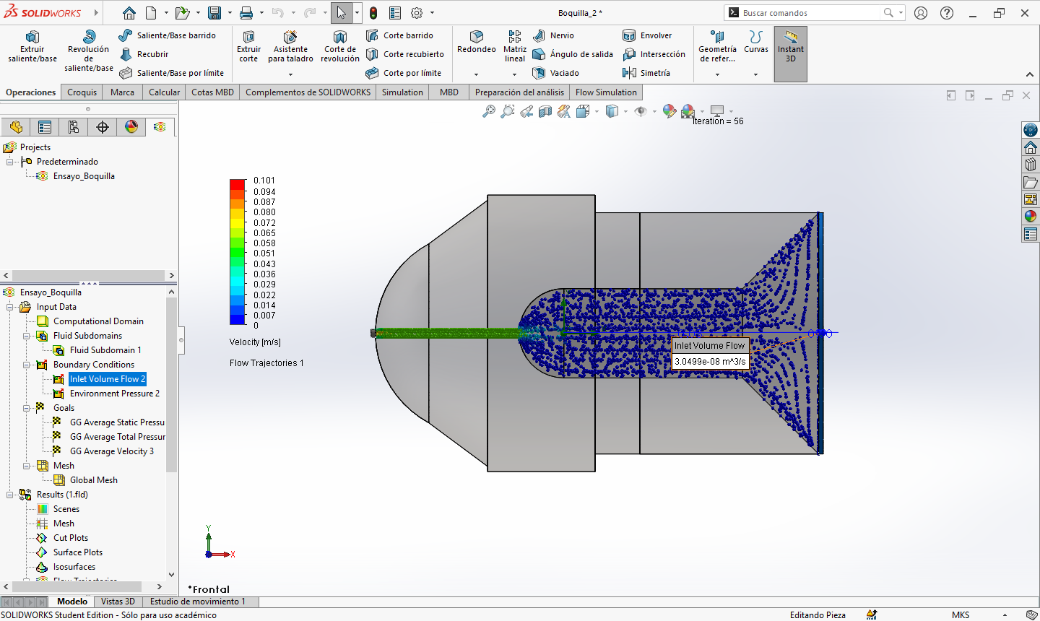Activate the section view icon

[x=545, y=111]
